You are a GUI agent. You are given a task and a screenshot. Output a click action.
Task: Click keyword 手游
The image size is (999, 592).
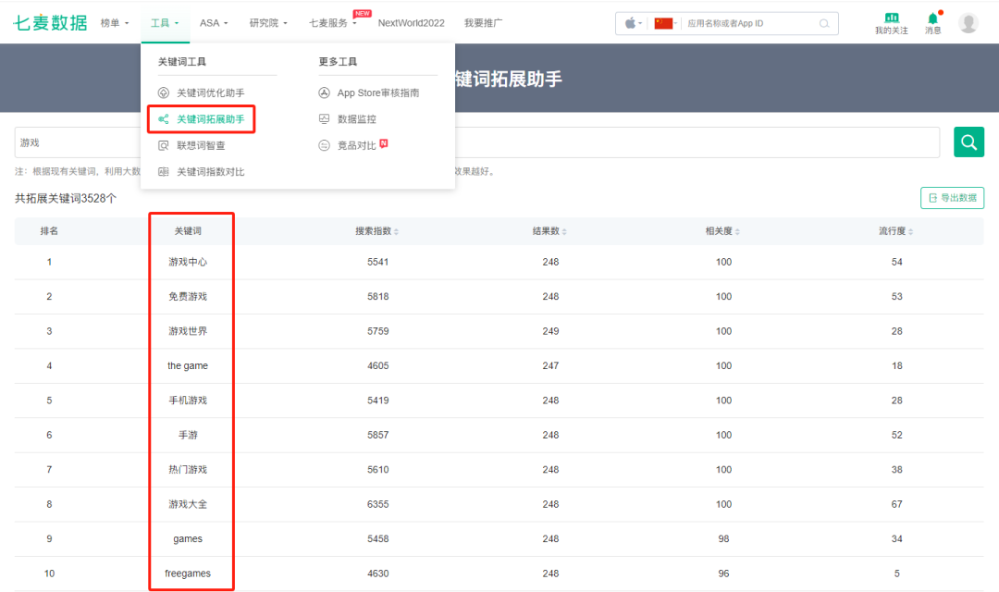coord(187,436)
